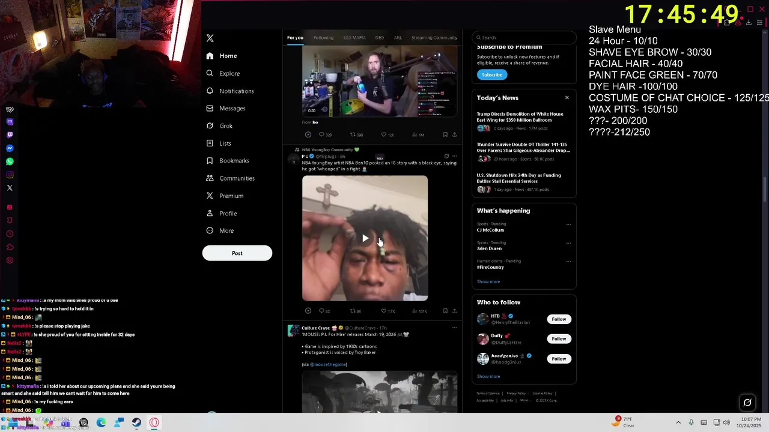
Task: Open Home in the X navigation
Action: coord(222,56)
